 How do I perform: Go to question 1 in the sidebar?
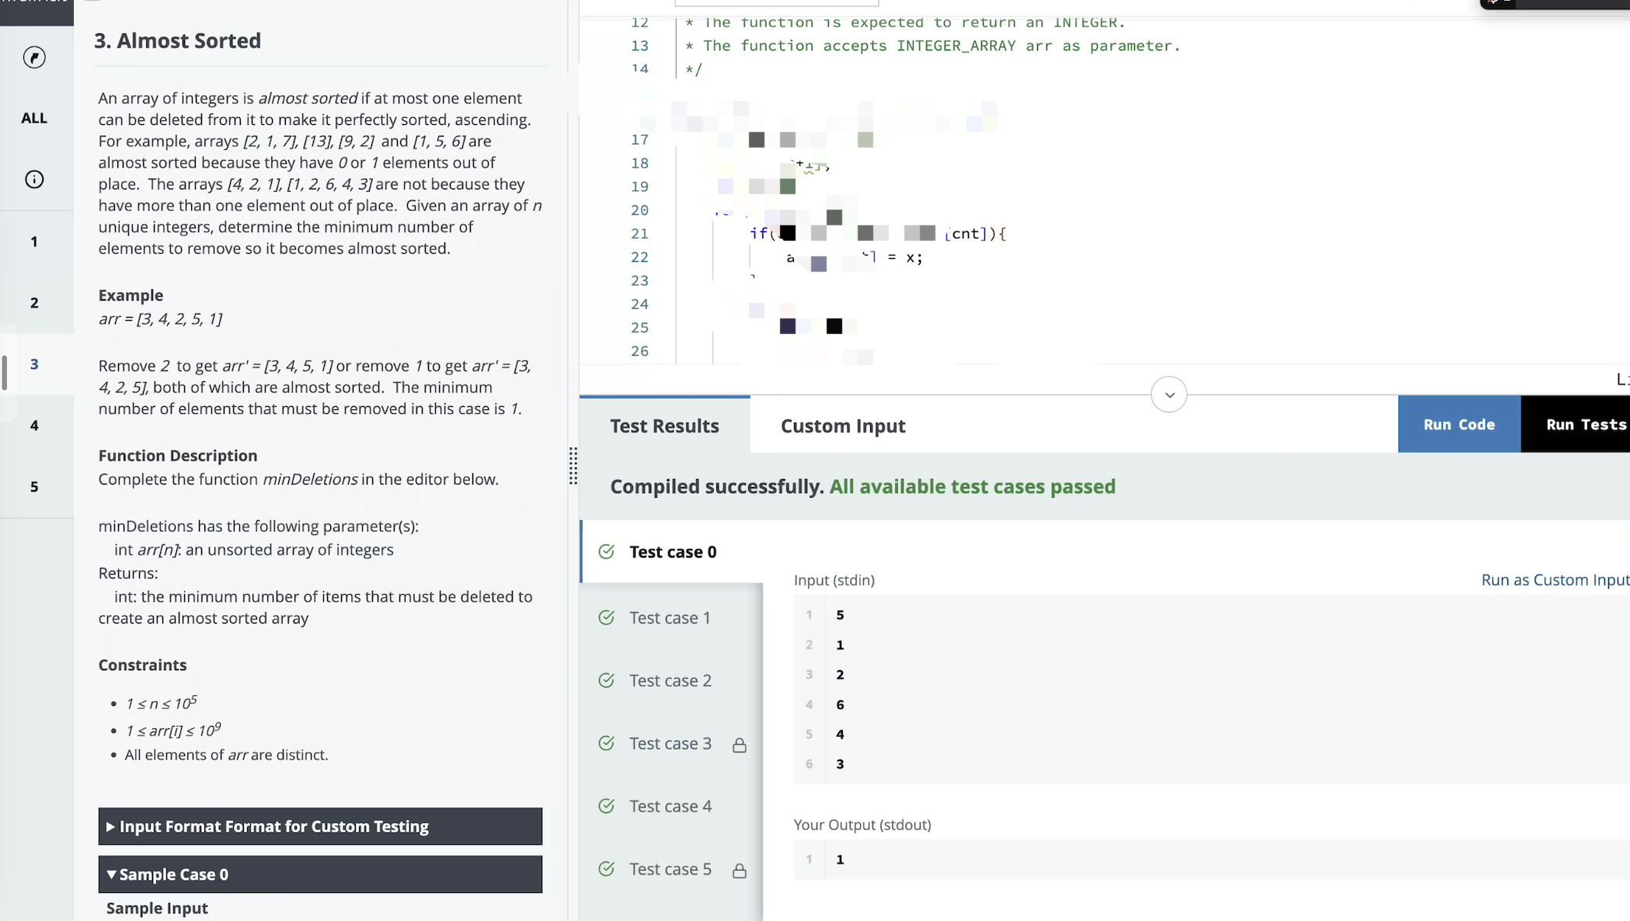[34, 242]
